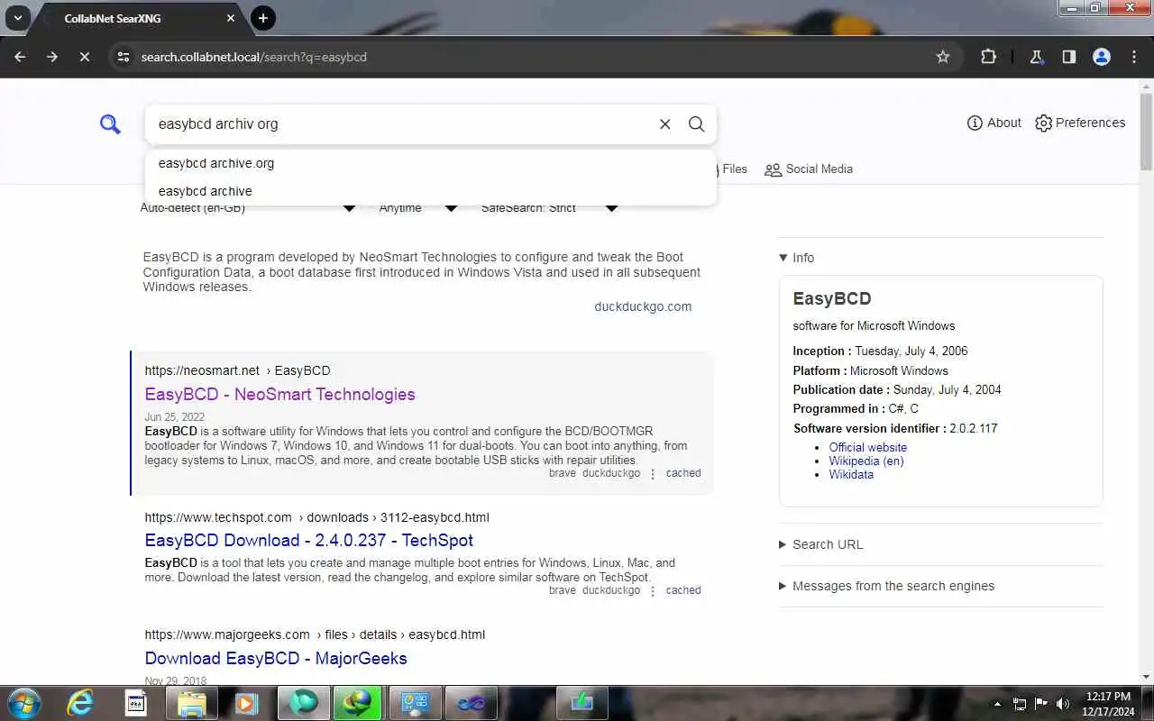
Task: Click the browser Forward arrow
Action: [x=52, y=57]
